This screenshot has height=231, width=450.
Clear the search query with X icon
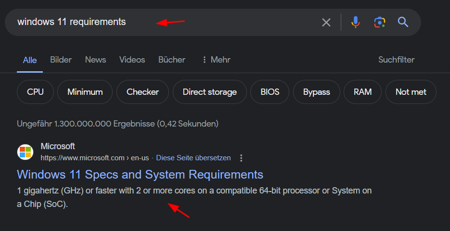(x=326, y=23)
